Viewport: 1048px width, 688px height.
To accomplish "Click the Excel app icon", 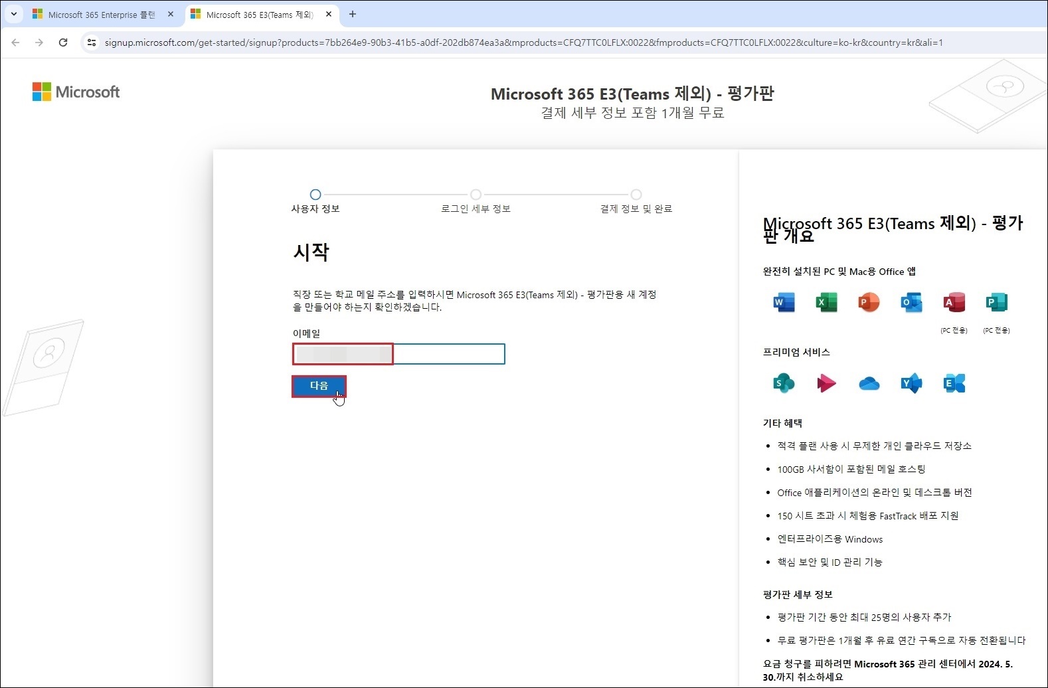I will pos(826,302).
